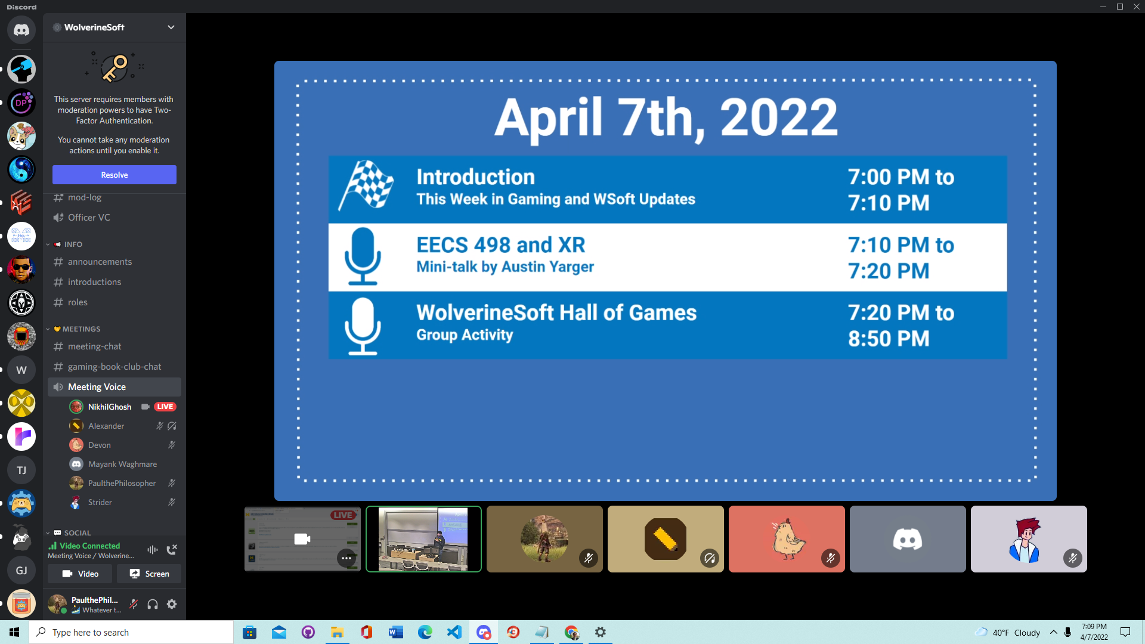The height and width of the screenshot is (644, 1145).
Task: Open the game controller server icon
Action: click(x=21, y=537)
